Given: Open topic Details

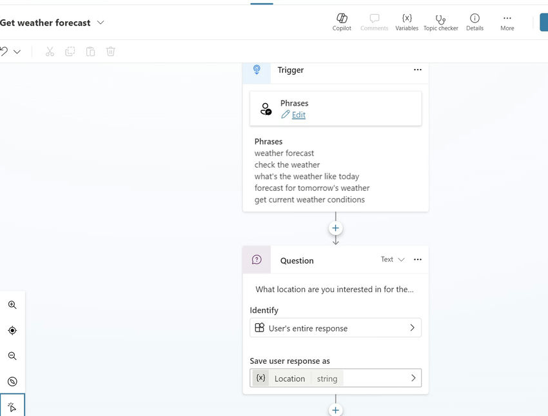Looking at the screenshot, I should point(475,23).
